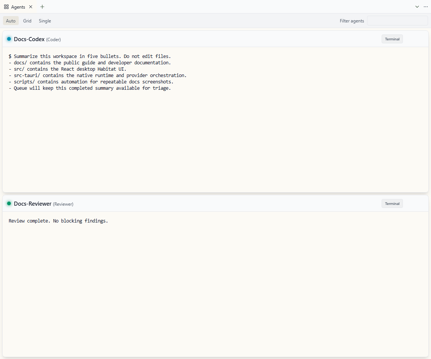Click the (Reviewer) role label
The height and width of the screenshot is (359, 431).
tap(63, 204)
